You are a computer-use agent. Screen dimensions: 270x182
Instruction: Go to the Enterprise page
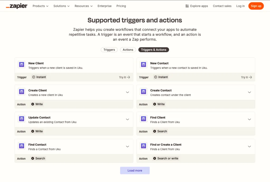point(104,6)
